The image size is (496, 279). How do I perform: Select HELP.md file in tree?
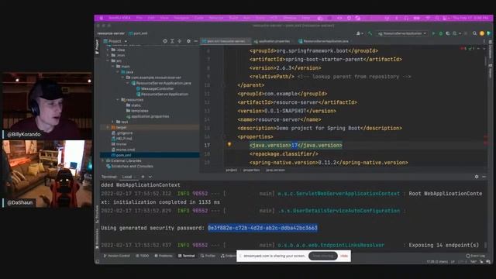122,139
